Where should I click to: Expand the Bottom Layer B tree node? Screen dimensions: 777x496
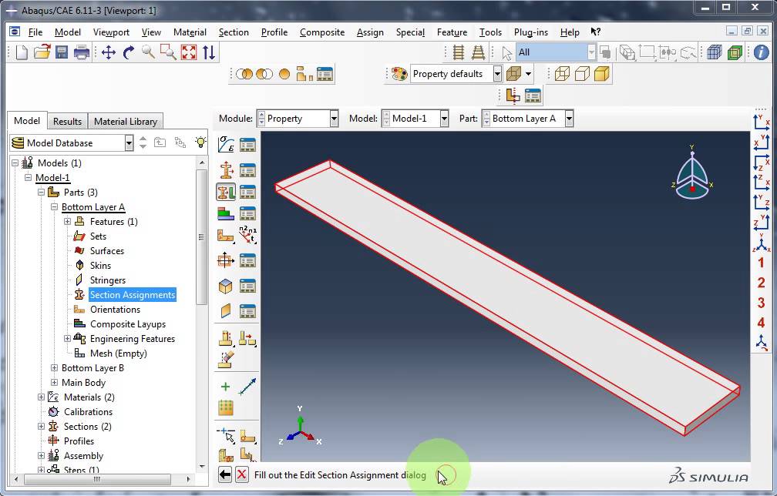tap(55, 368)
